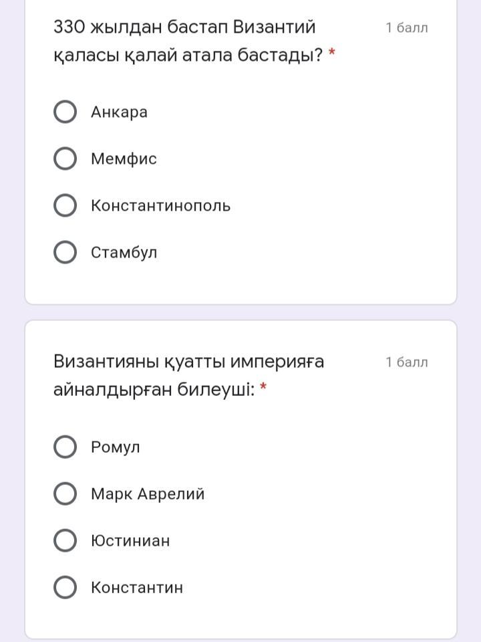The width and height of the screenshot is (481, 642).
Task: Select the Анкара radio option
Action: 65,112
